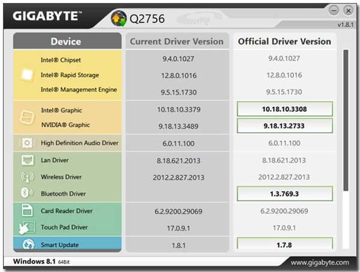Click the Wireless Driver antenna icon

tap(28, 177)
